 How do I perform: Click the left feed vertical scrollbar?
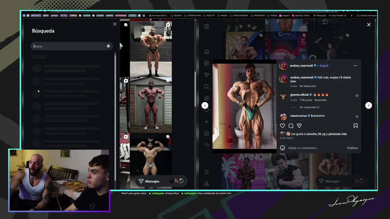[x=195, y=89]
